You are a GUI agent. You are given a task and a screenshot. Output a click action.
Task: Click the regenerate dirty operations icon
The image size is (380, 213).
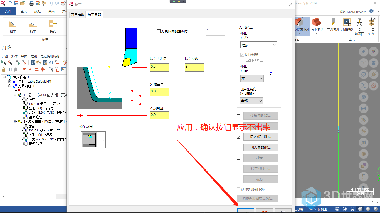24,63
